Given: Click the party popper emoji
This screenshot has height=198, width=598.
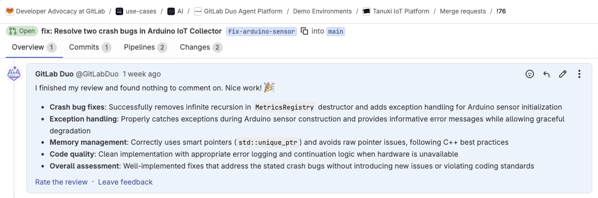Looking at the screenshot, I should 270,88.
